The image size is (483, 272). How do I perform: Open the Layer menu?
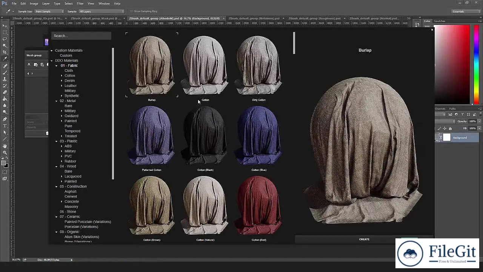point(46,3)
